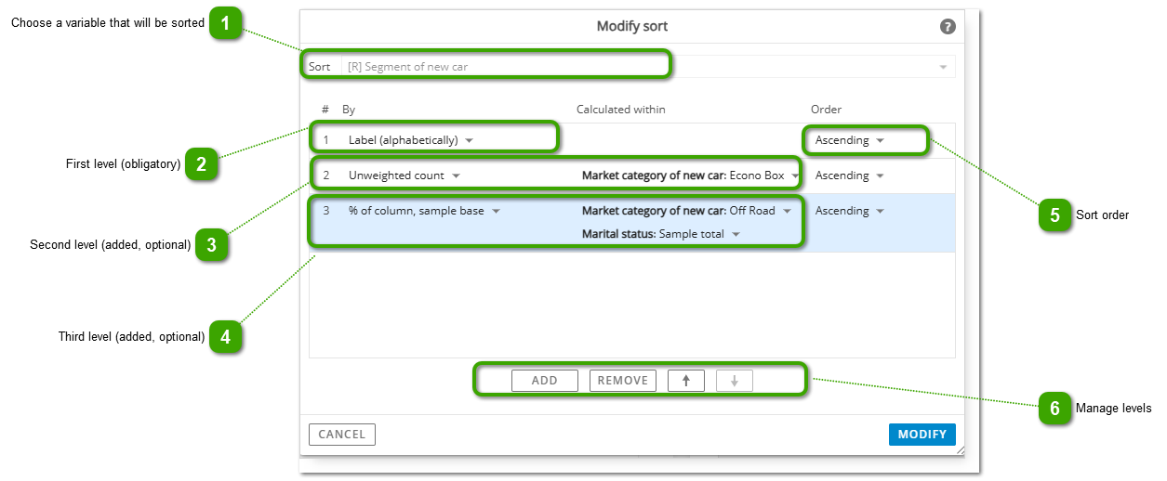Click the REMOVE level button
This screenshot has width=1167, height=481.
tap(623, 381)
